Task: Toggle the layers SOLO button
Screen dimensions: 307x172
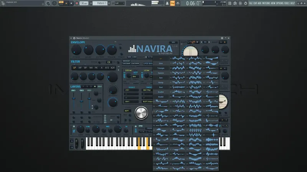Action: pos(100,86)
